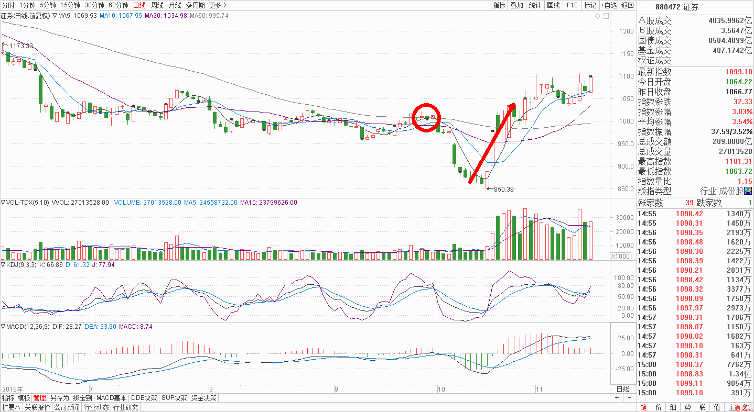Open F10 company information

click(572, 5)
